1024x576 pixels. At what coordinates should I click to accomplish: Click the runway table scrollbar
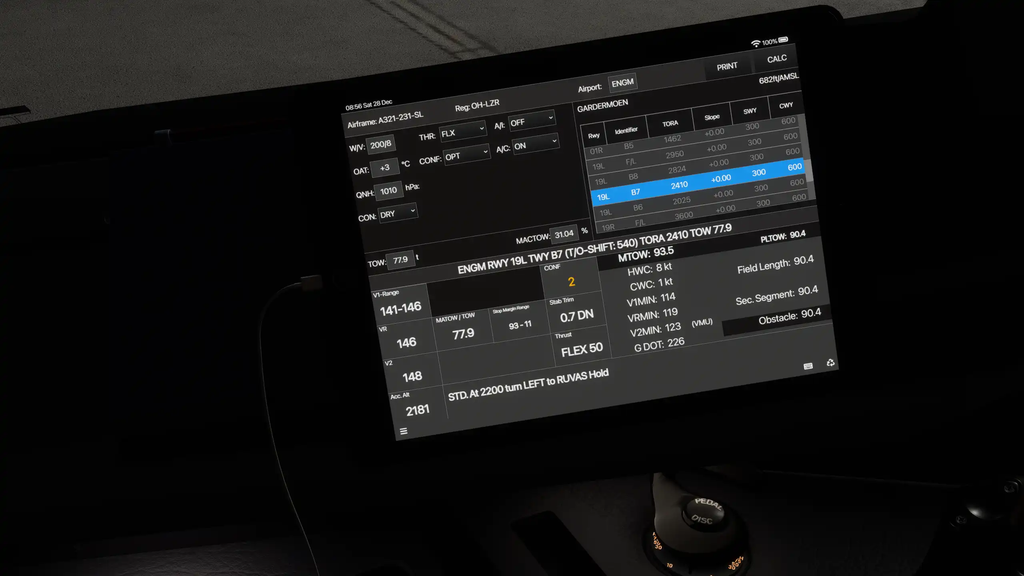[x=809, y=170]
